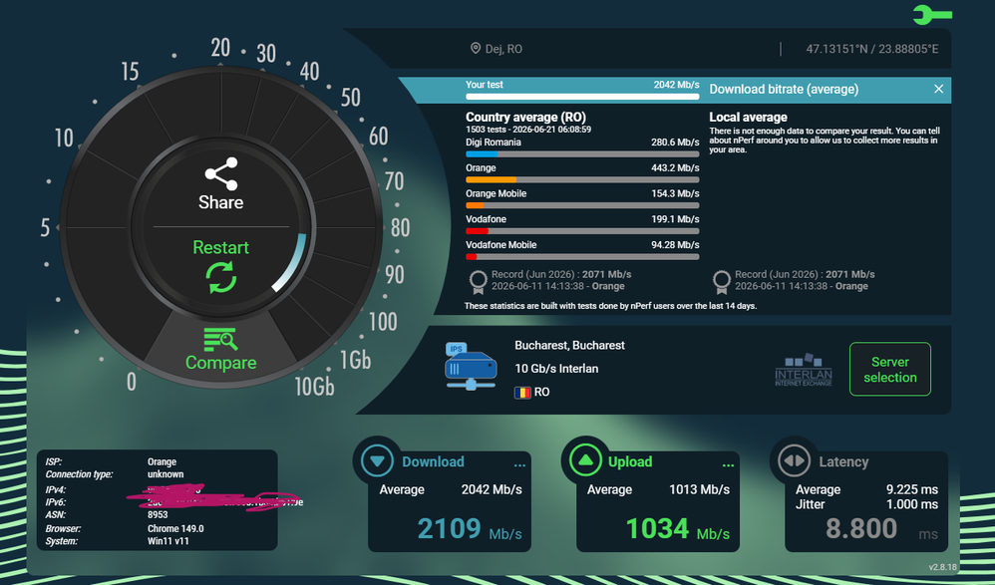Click the Jitter 1.000 ms value
This screenshot has height=585, width=995.
(x=912, y=504)
